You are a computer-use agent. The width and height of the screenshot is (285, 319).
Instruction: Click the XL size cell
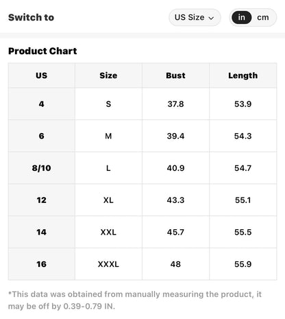pyautogui.click(x=108, y=200)
